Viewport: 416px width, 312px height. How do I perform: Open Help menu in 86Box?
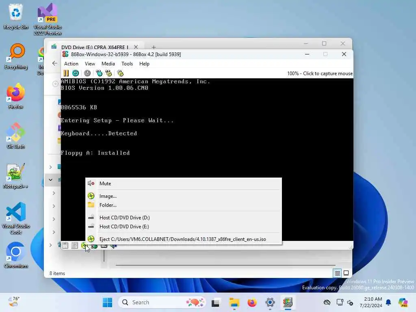coord(144,64)
